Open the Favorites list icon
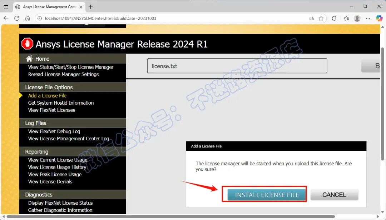The height and width of the screenshot is (220, 386). pos(346,18)
